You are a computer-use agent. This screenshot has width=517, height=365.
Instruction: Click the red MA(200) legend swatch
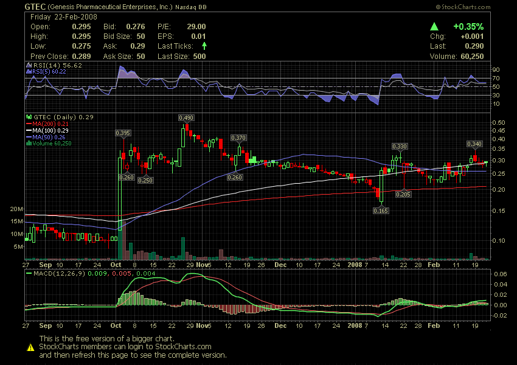[x=28, y=124]
